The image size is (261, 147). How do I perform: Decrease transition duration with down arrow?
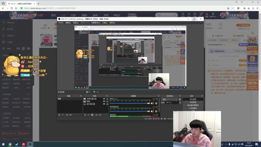coord(180,103)
